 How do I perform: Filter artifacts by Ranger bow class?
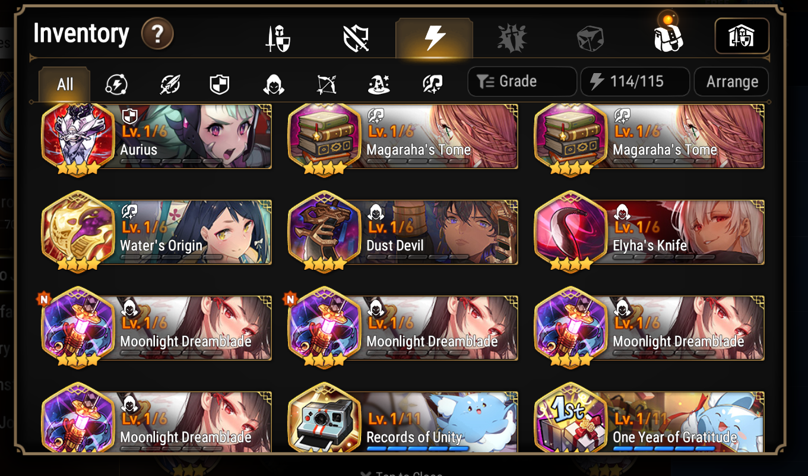click(x=327, y=84)
